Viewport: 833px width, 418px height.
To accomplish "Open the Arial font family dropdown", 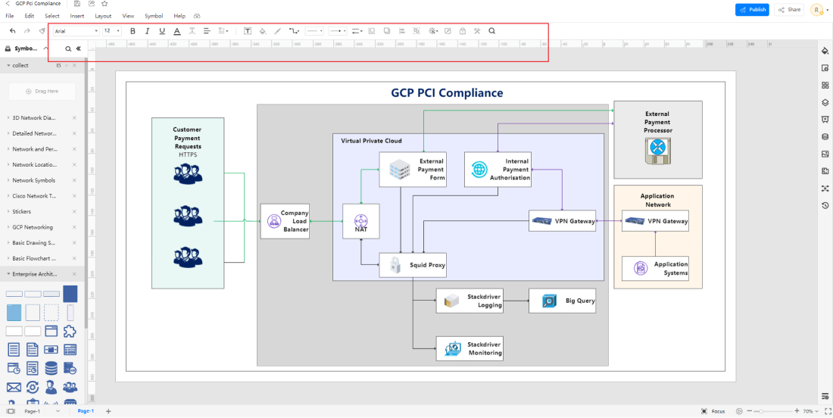I will tap(76, 31).
